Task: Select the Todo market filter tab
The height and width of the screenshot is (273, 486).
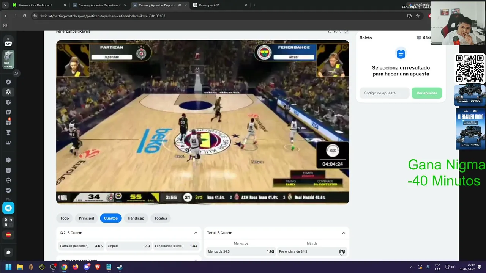Action: 65,218
